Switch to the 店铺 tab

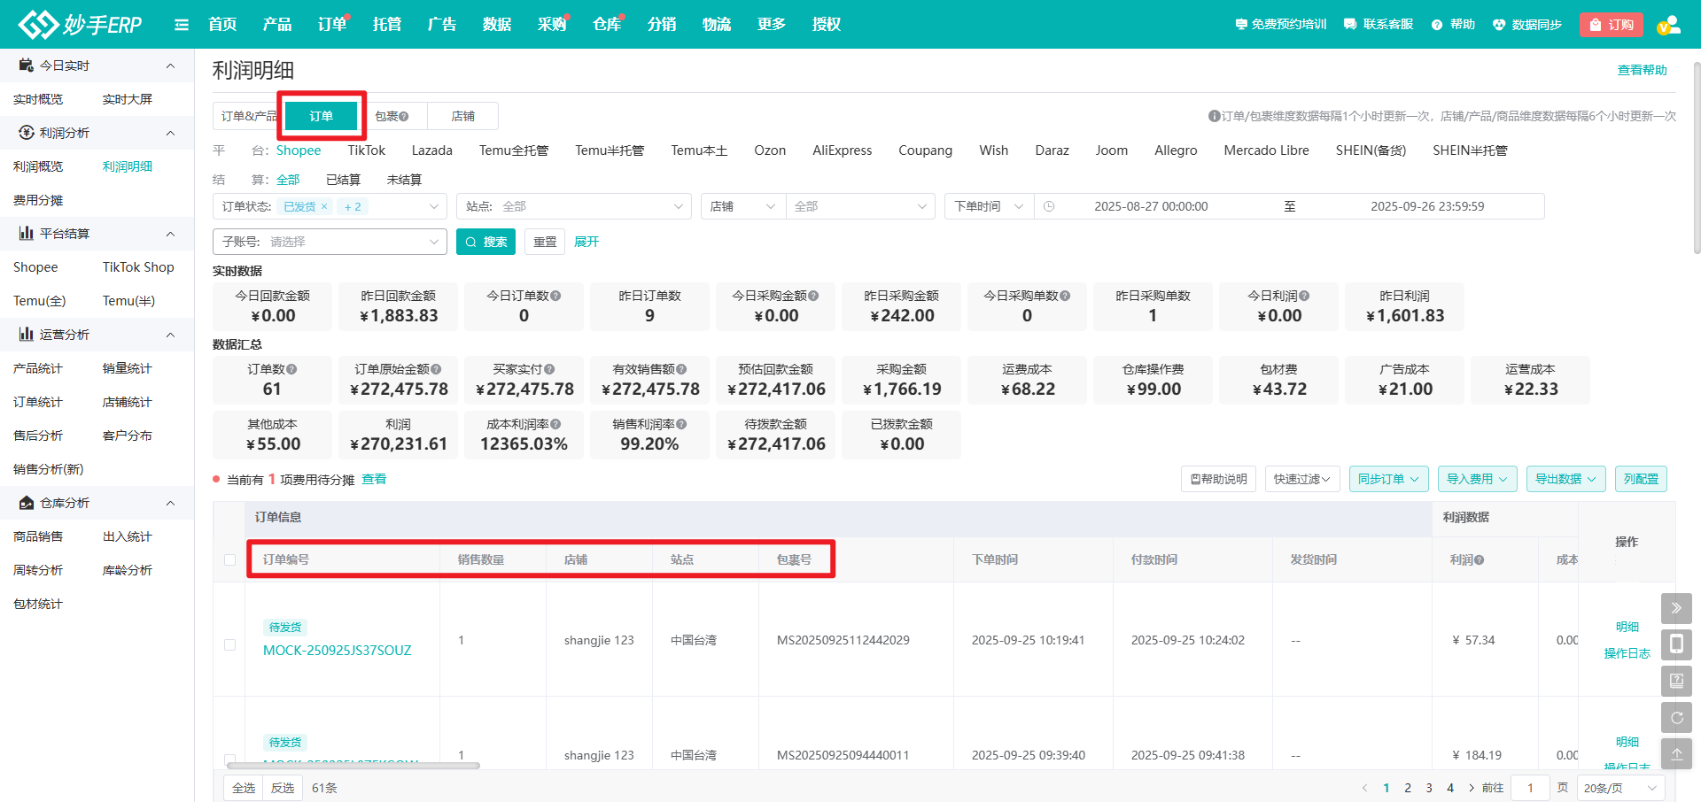[462, 116]
